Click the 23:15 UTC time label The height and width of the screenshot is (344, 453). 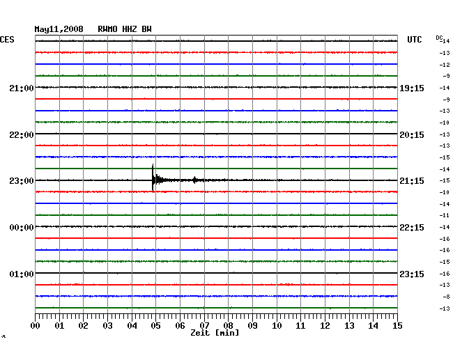click(x=412, y=274)
